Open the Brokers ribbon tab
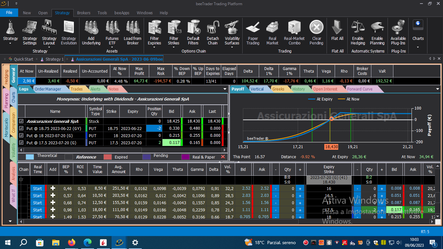Viewport: 443px width, 249px height. [x=84, y=13]
